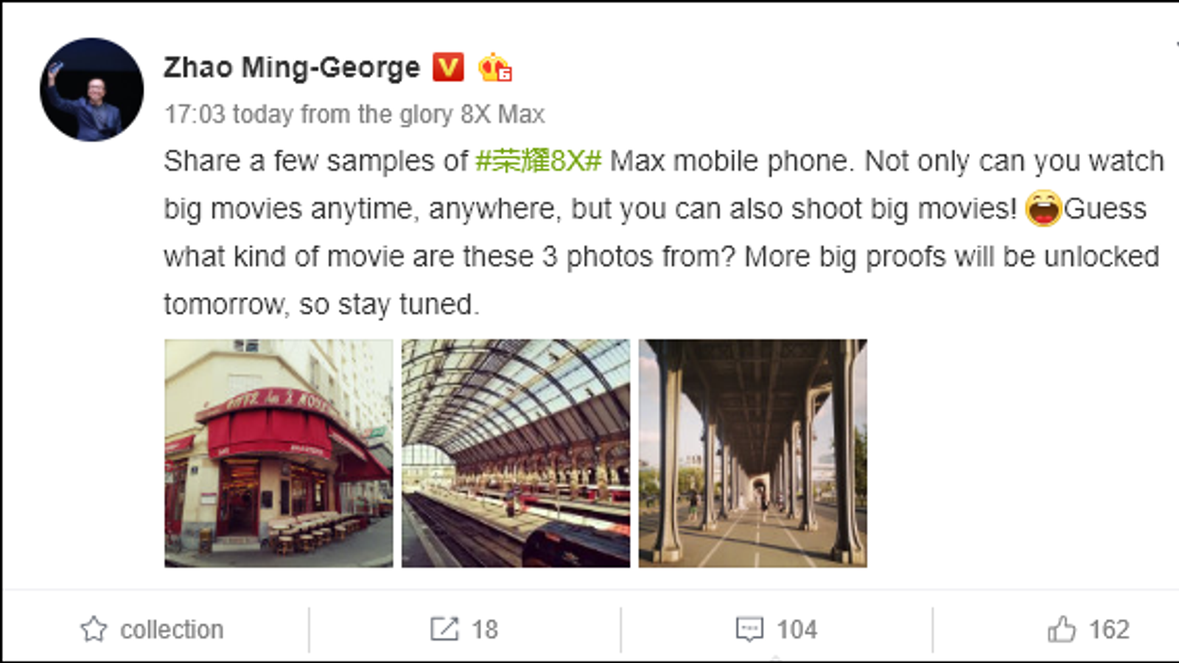
Task: Open the red café storefront photo
Action: click(279, 453)
